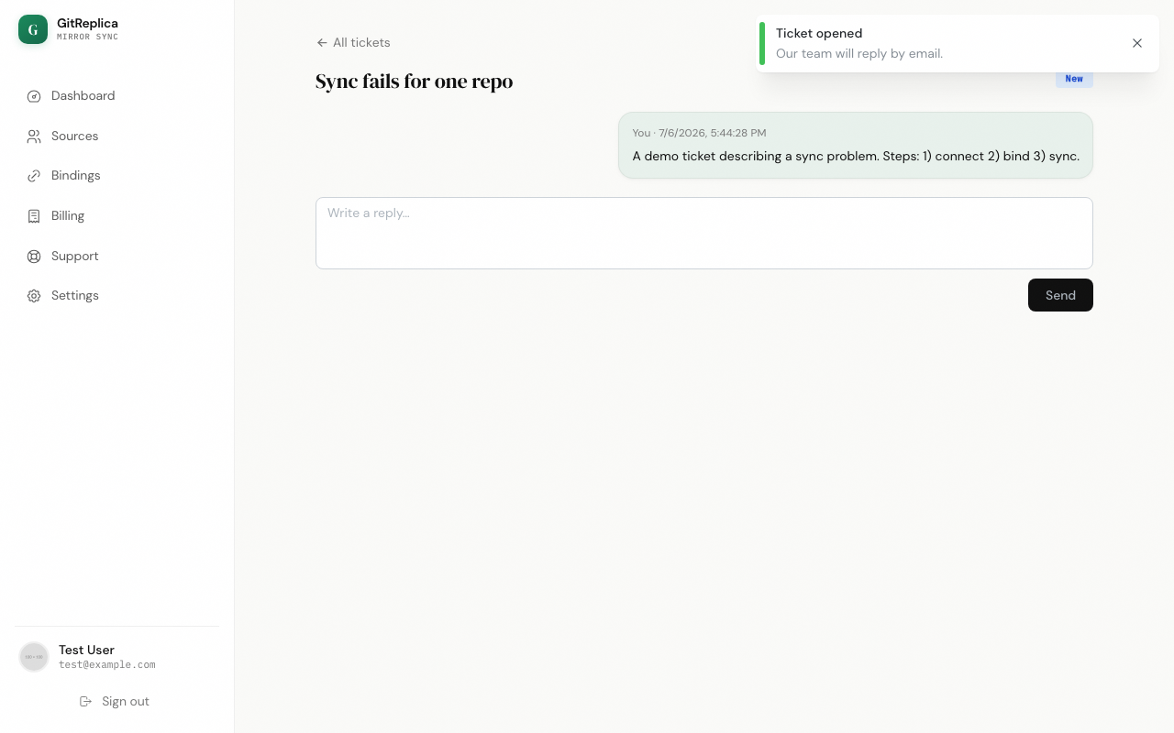This screenshot has height=733, width=1174.
Task: Click the Bindings link icon
Action: (x=34, y=176)
